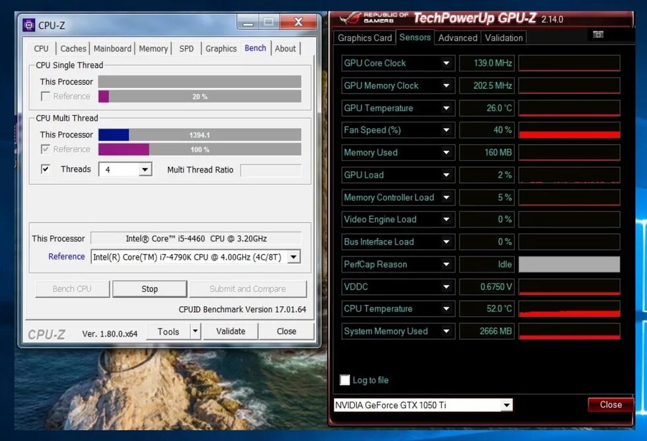Click the red Close button in GPU-Z
Viewport: 647px width, 441px height.
tap(611, 405)
